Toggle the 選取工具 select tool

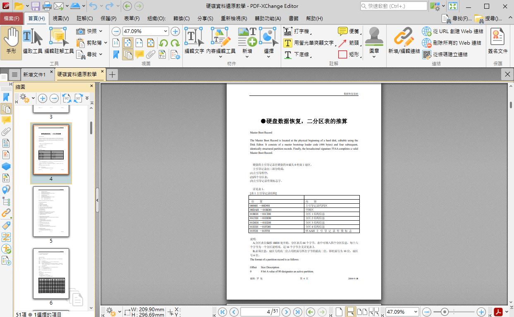click(33, 41)
